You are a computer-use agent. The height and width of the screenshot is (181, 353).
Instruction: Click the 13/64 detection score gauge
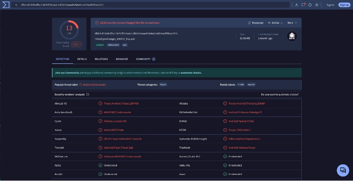click(69, 30)
